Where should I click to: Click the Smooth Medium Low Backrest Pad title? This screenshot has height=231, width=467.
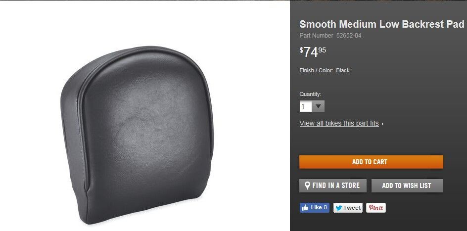382,24
